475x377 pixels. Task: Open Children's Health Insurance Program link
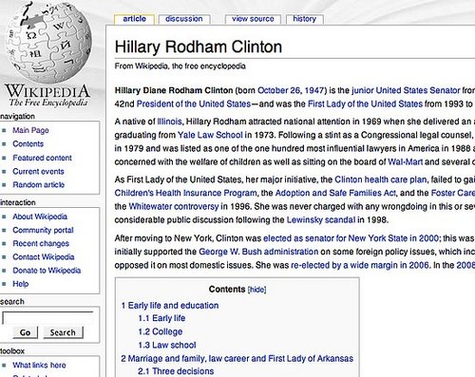[x=186, y=193]
